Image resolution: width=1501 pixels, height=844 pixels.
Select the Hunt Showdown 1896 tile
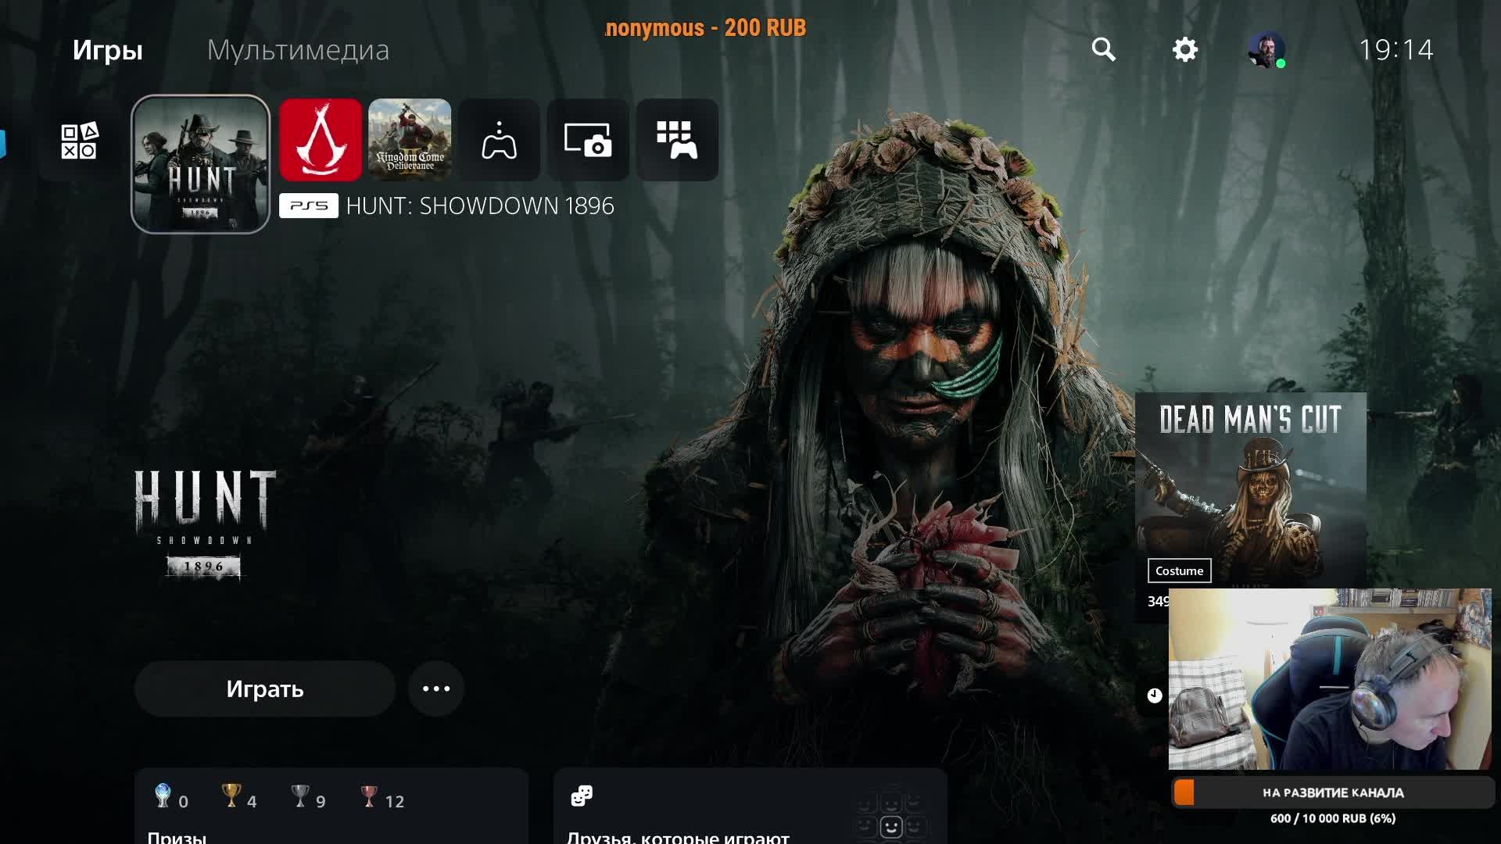coord(200,164)
